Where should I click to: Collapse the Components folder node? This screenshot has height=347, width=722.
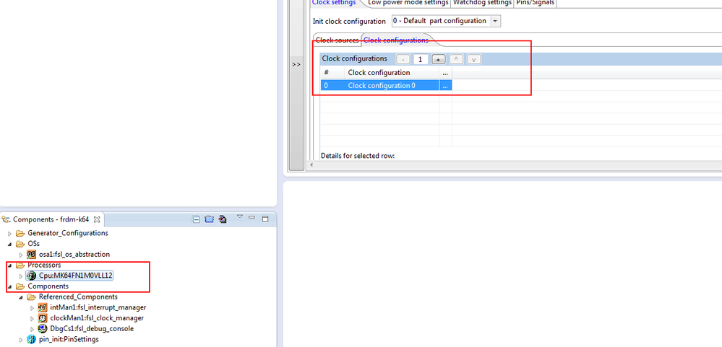click(x=10, y=286)
